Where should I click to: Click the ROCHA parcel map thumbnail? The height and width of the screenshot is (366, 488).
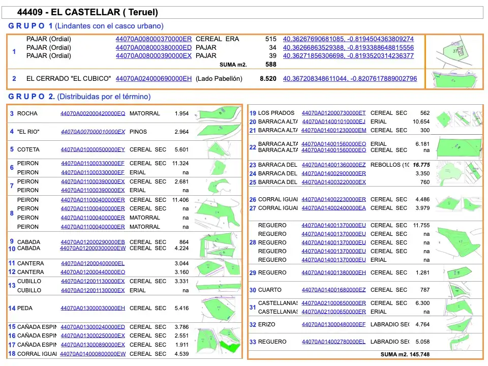pos(218,114)
